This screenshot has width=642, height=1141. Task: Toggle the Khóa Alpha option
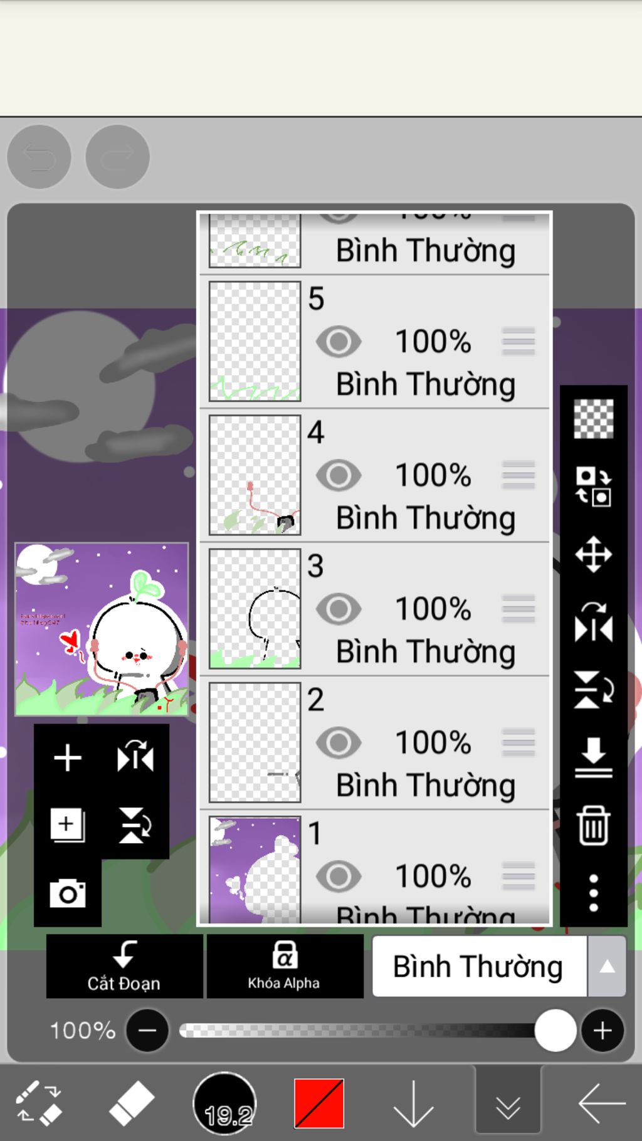point(285,966)
